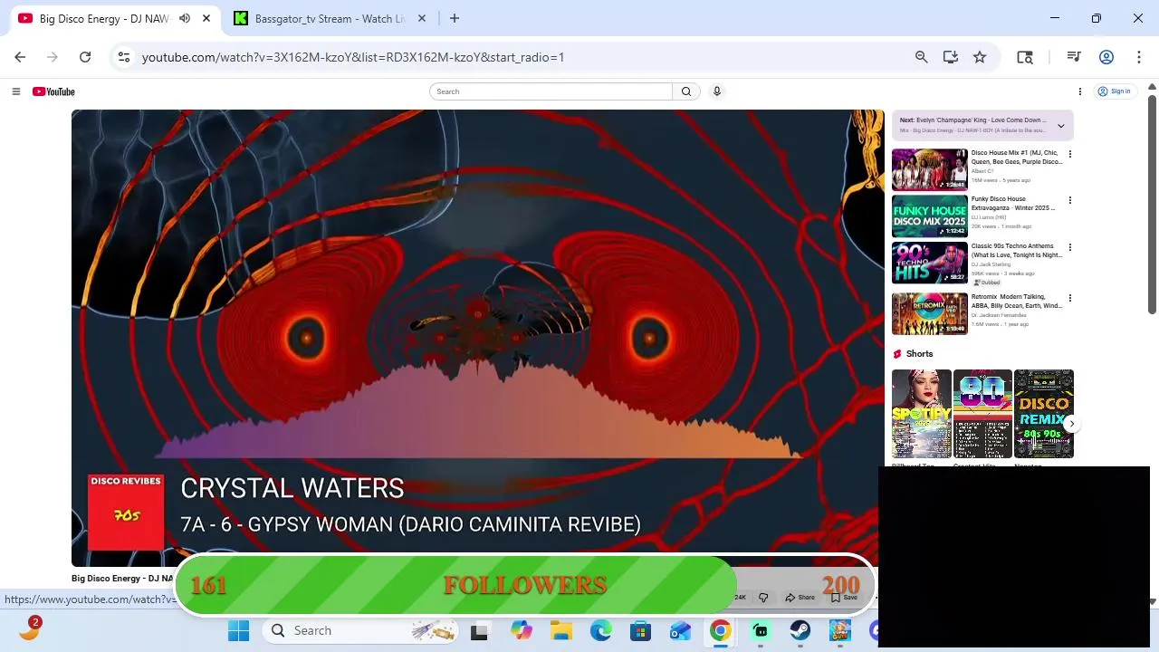1159x652 pixels.
Task: Open Copilot from the taskbar
Action: pyautogui.click(x=522, y=631)
